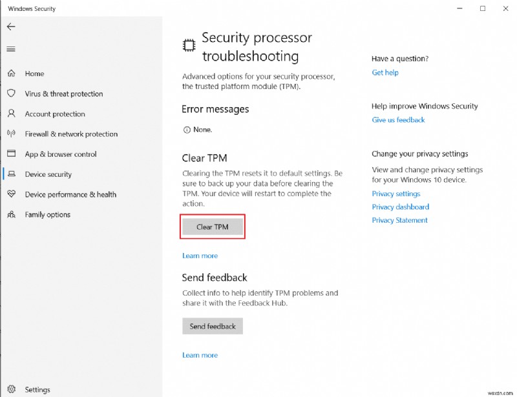The height and width of the screenshot is (397, 517).
Task: Select the Home icon in the sidebar
Action: (x=10, y=74)
